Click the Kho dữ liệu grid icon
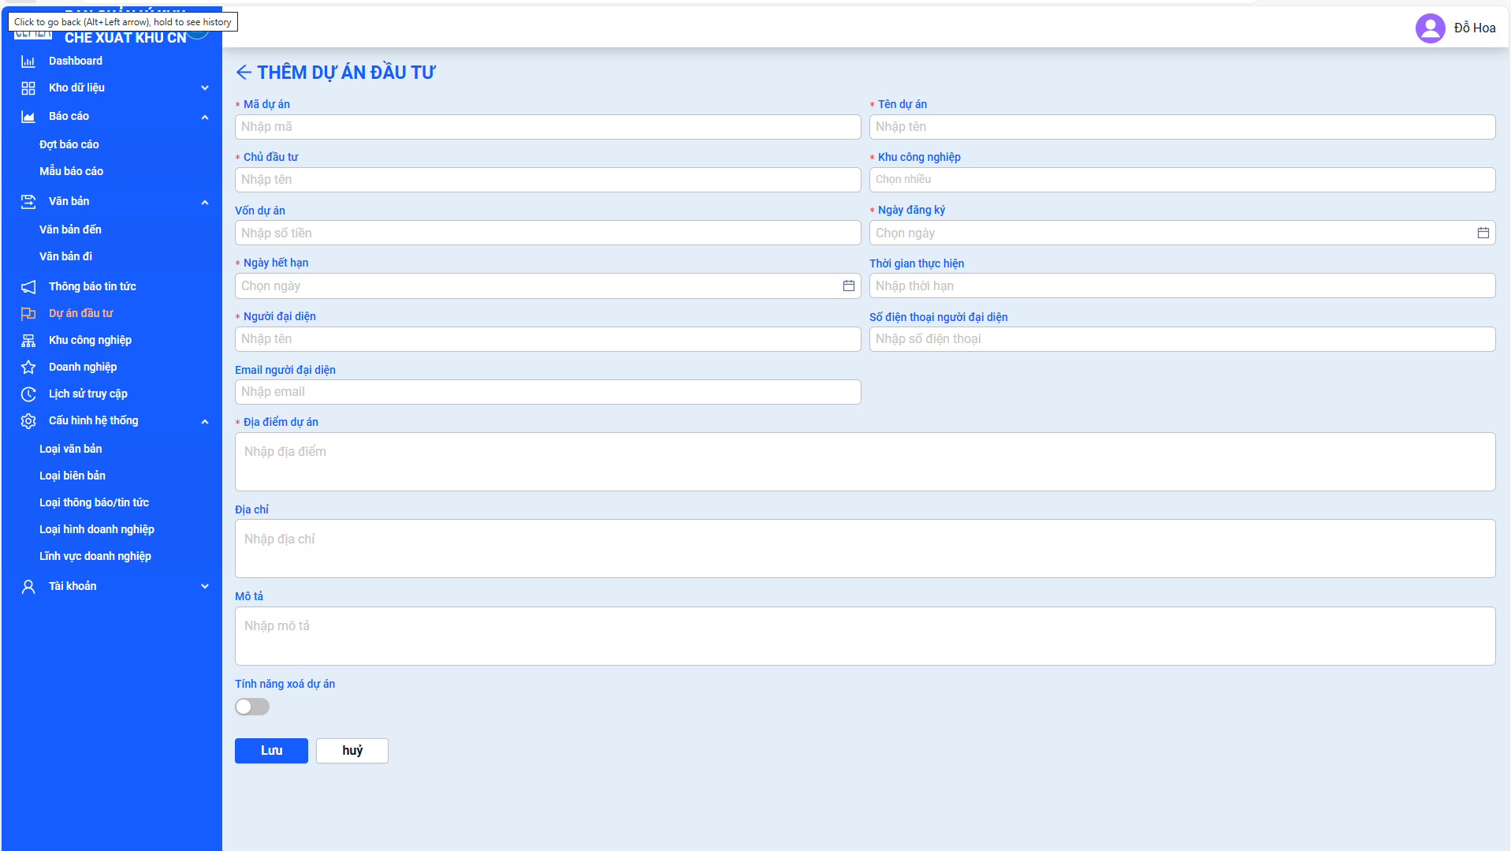The height and width of the screenshot is (851, 1511). 28,88
